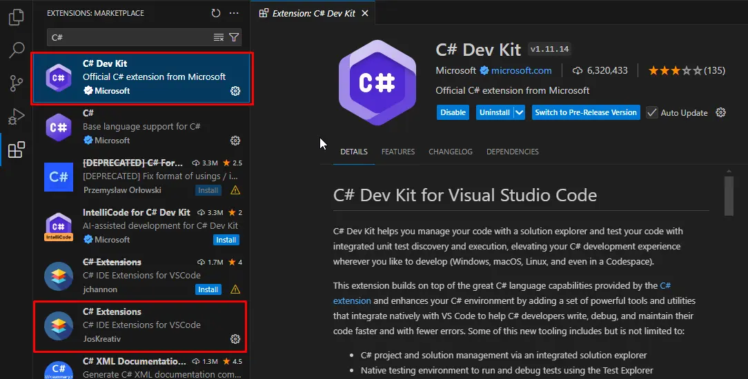Click the large C# Dev Kit logo
This screenshot has height=379, width=748.
pyautogui.click(x=377, y=83)
